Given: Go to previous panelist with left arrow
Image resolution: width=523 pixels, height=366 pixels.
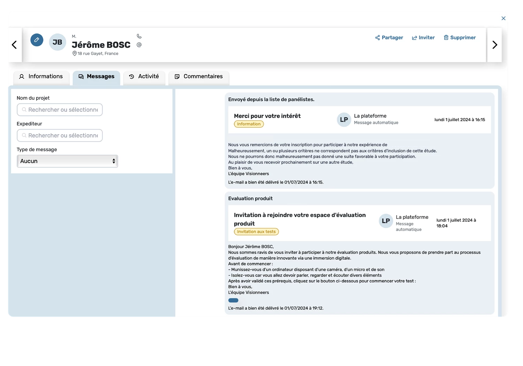Looking at the screenshot, I should (x=14, y=45).
